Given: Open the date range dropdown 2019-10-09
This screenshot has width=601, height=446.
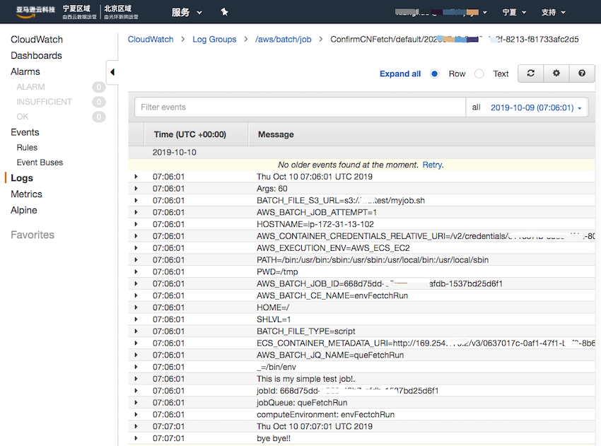Looking at the screenshot, I should (x=536, y=107).
